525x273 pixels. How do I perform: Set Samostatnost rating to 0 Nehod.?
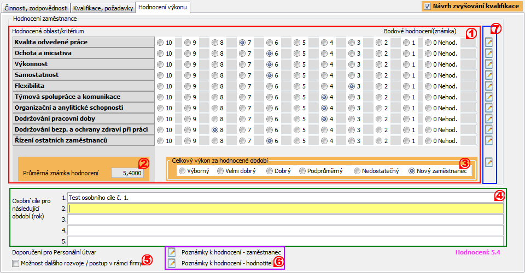pos(428,75)
